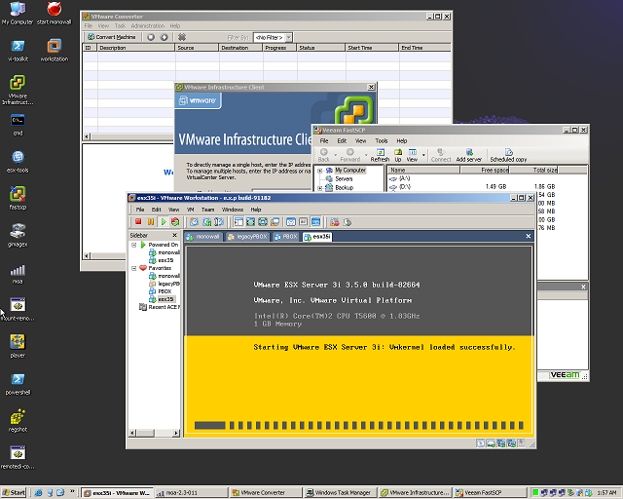Open the Team menu in VMware Workstation
Screen dimensions: 623x499
[x=207, y=210]
